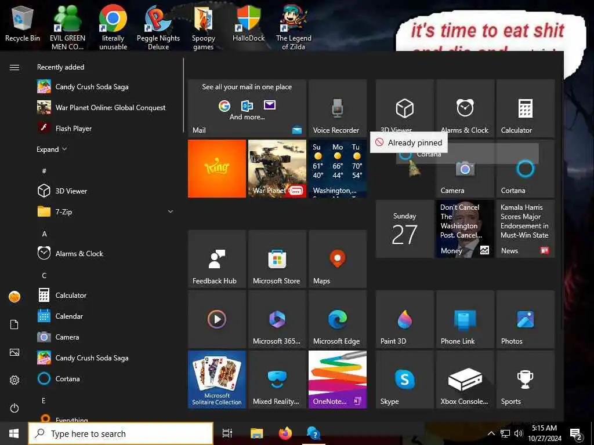594x445 pixels.
Task: Open the Feedback Hub tile
Action: (x=217, y=259)
